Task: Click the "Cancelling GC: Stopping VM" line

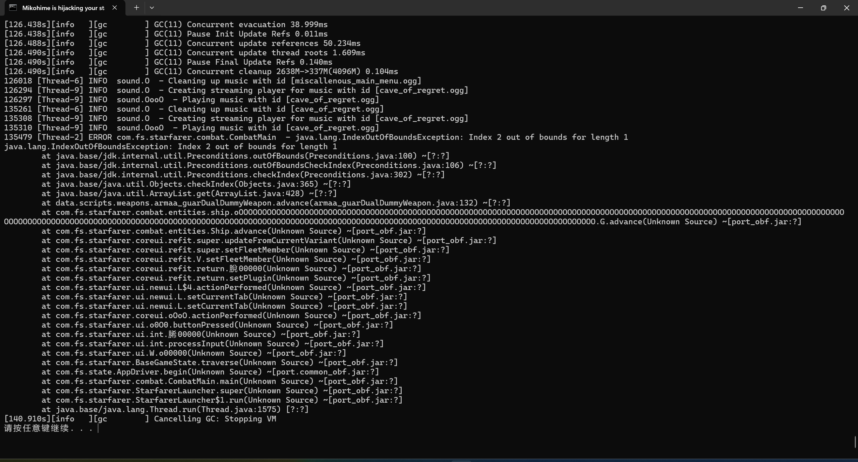Action: [215, 419]
